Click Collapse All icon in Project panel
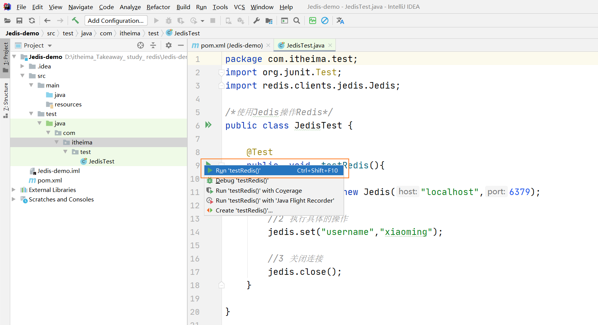The image size is (598, 325). (x=153, y=45)
